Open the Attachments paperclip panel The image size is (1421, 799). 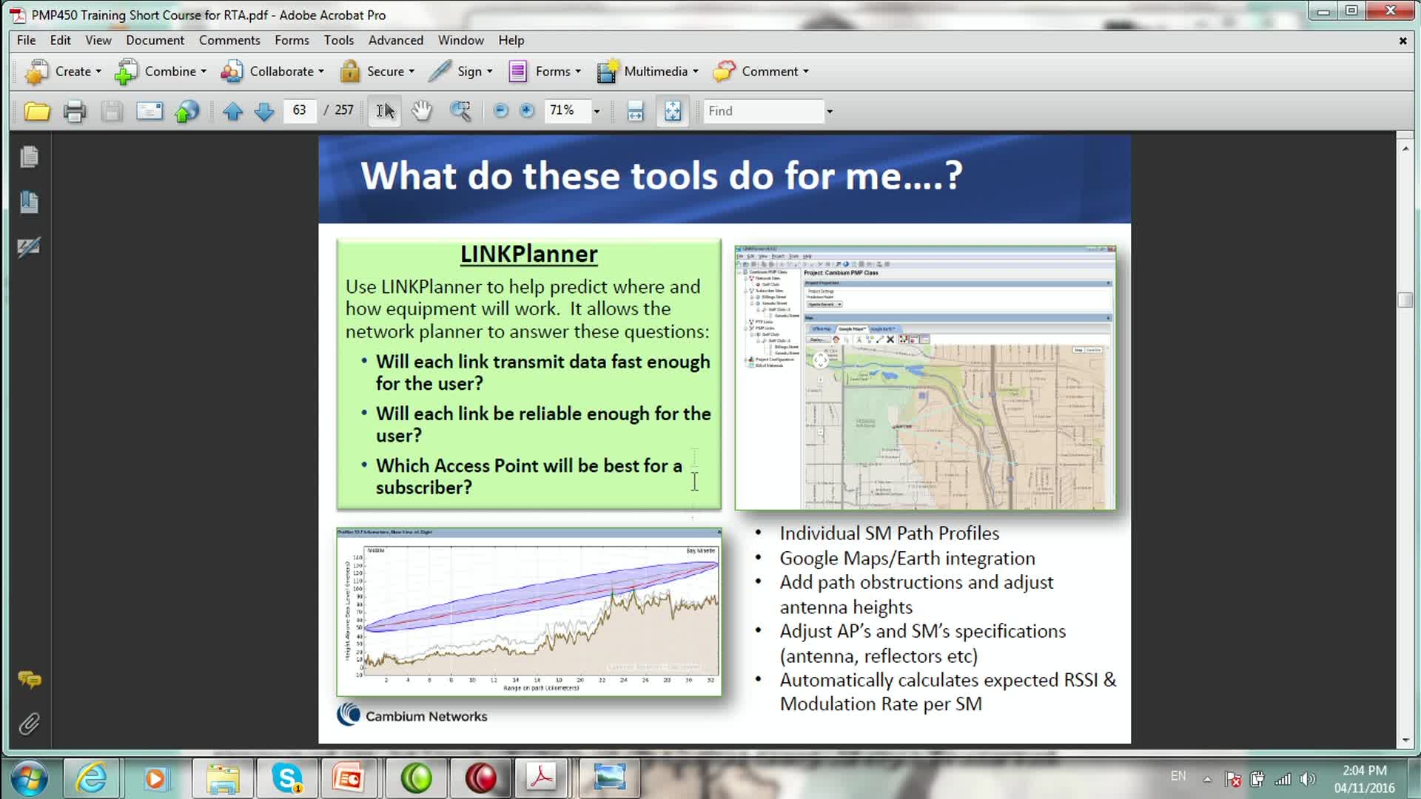point(29,724)
